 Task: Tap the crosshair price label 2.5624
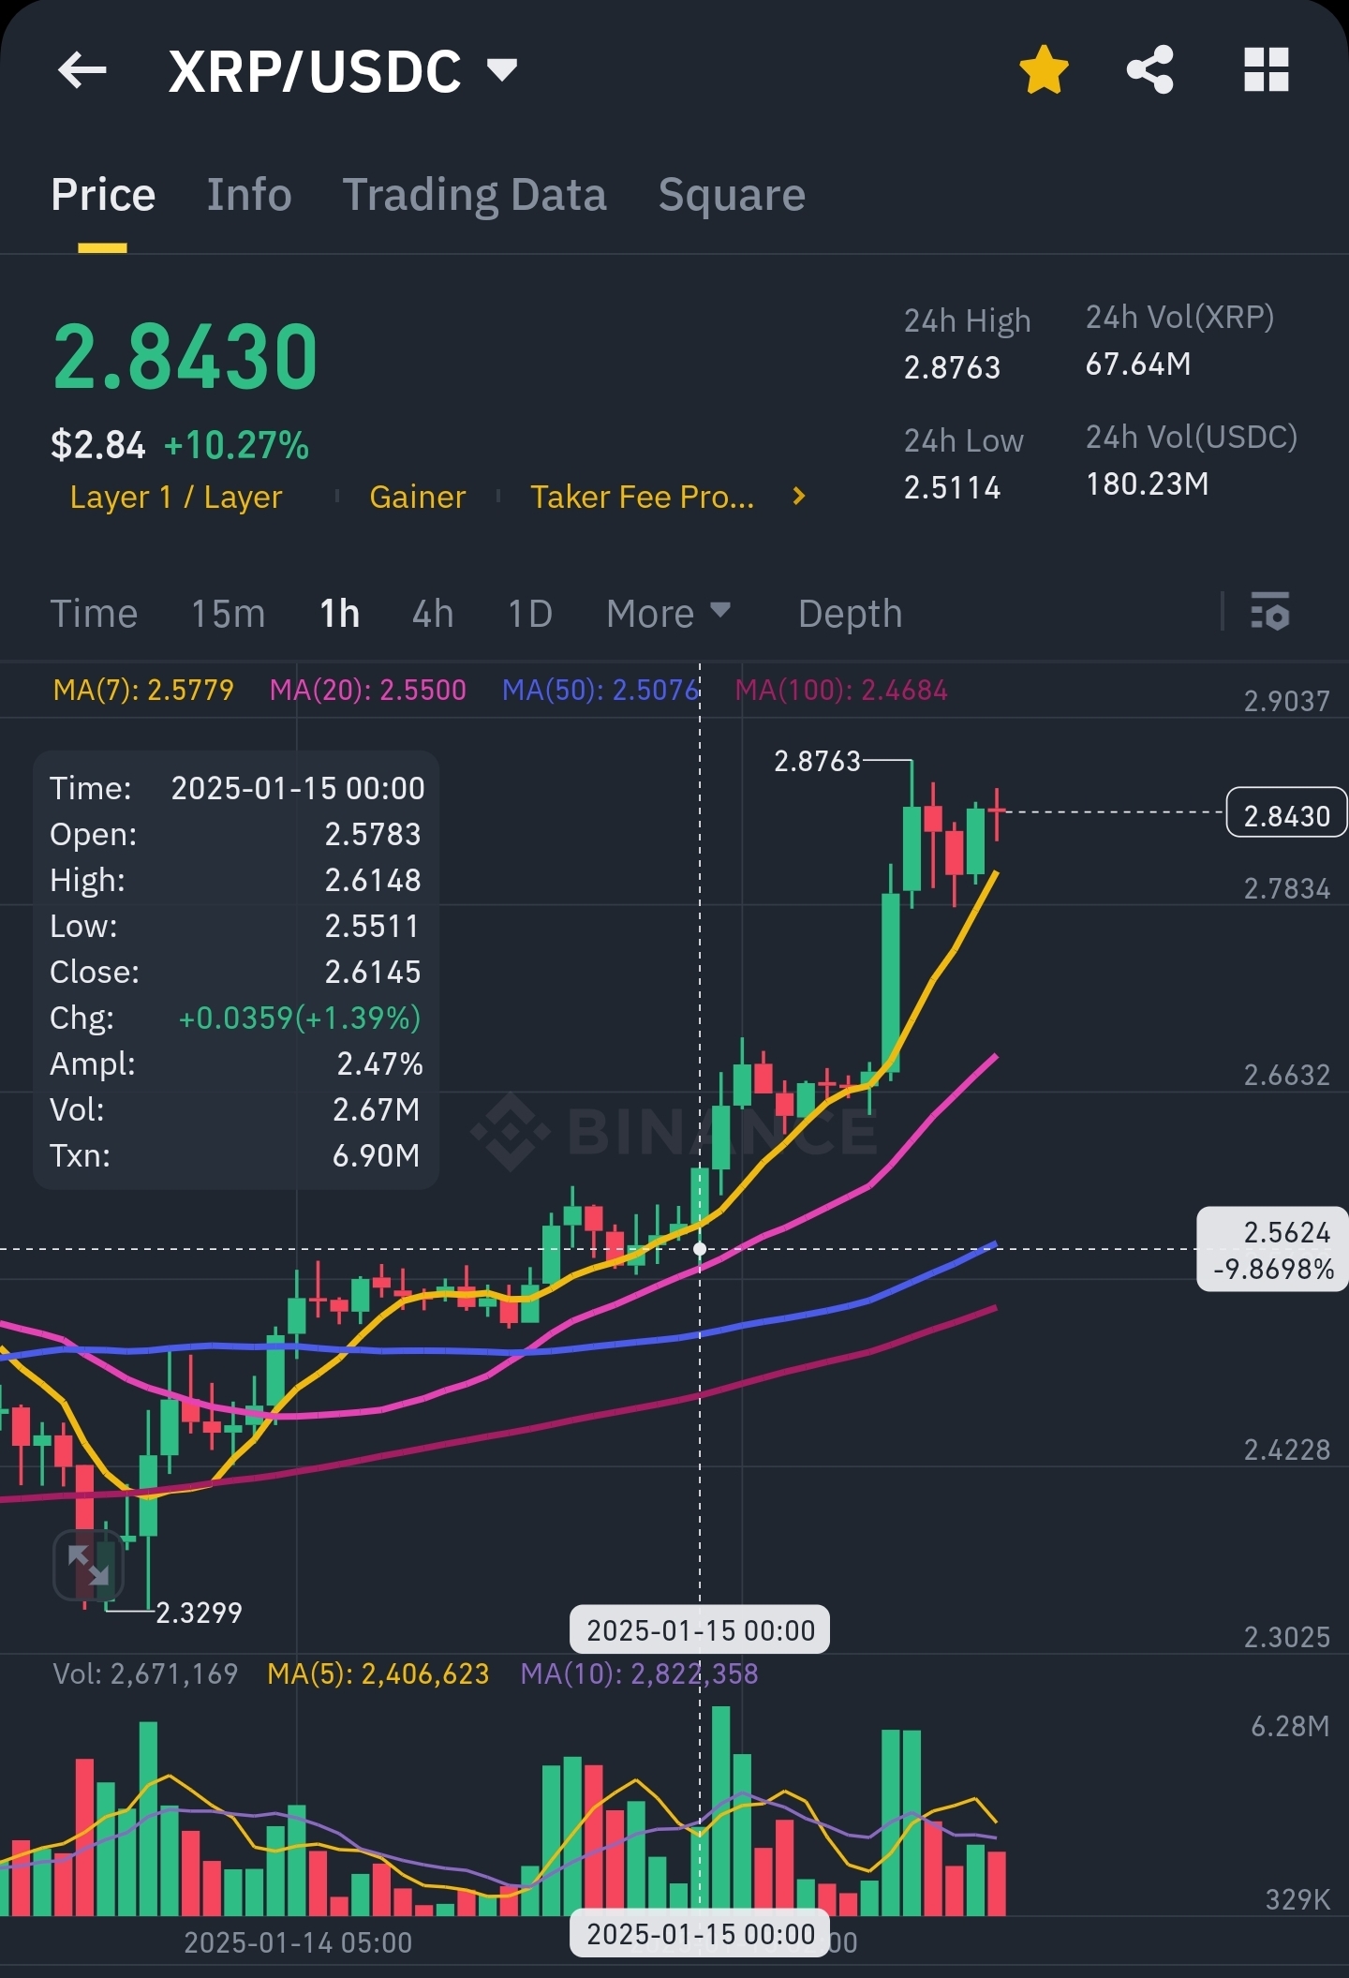coord(1273,1249)
